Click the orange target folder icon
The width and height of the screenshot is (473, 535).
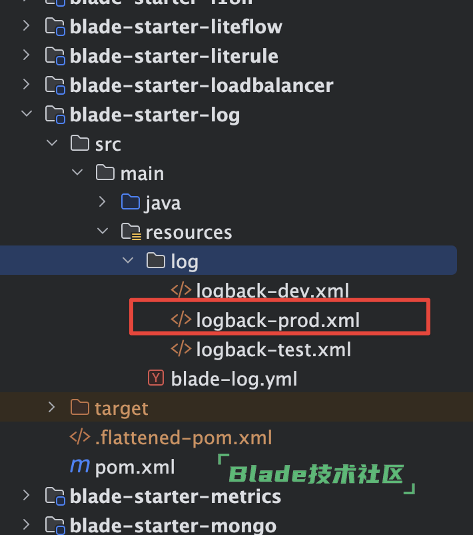(80, 408)
